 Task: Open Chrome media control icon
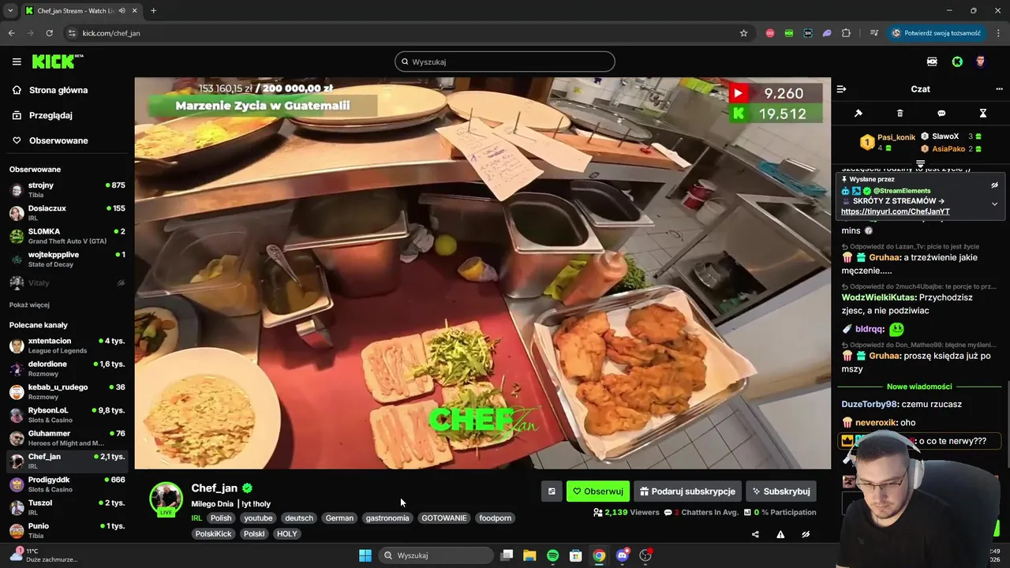tap(873, 33)
